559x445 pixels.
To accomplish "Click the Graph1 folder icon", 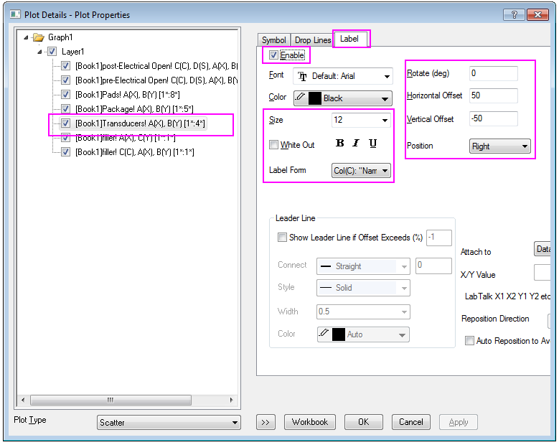I will 39,37.
